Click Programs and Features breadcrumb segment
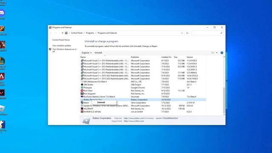This screenshot has width=272, height=153. (x=107, y=33)
